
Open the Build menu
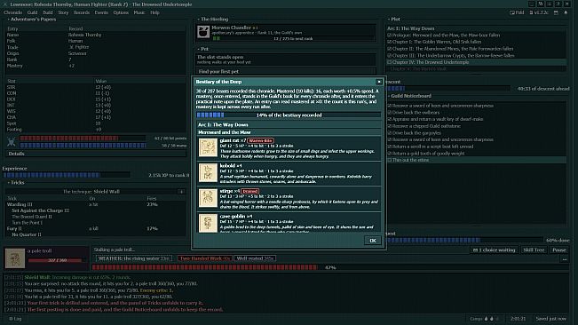[x=48, y=12]
